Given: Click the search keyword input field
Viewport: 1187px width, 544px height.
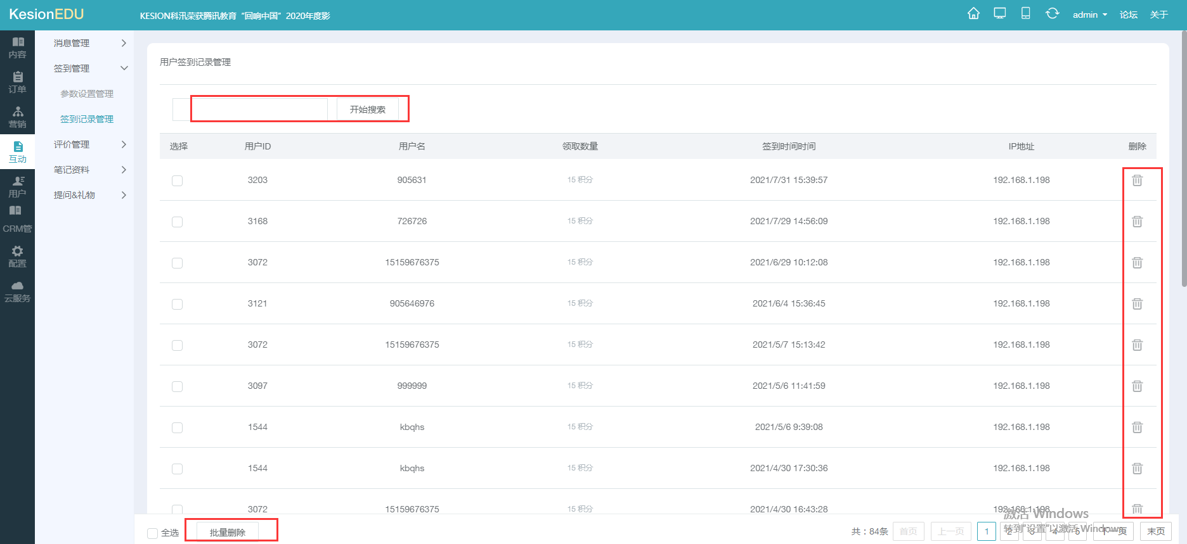Looking at the screenshot, I should pyautogui.click(x=259, y=110).
